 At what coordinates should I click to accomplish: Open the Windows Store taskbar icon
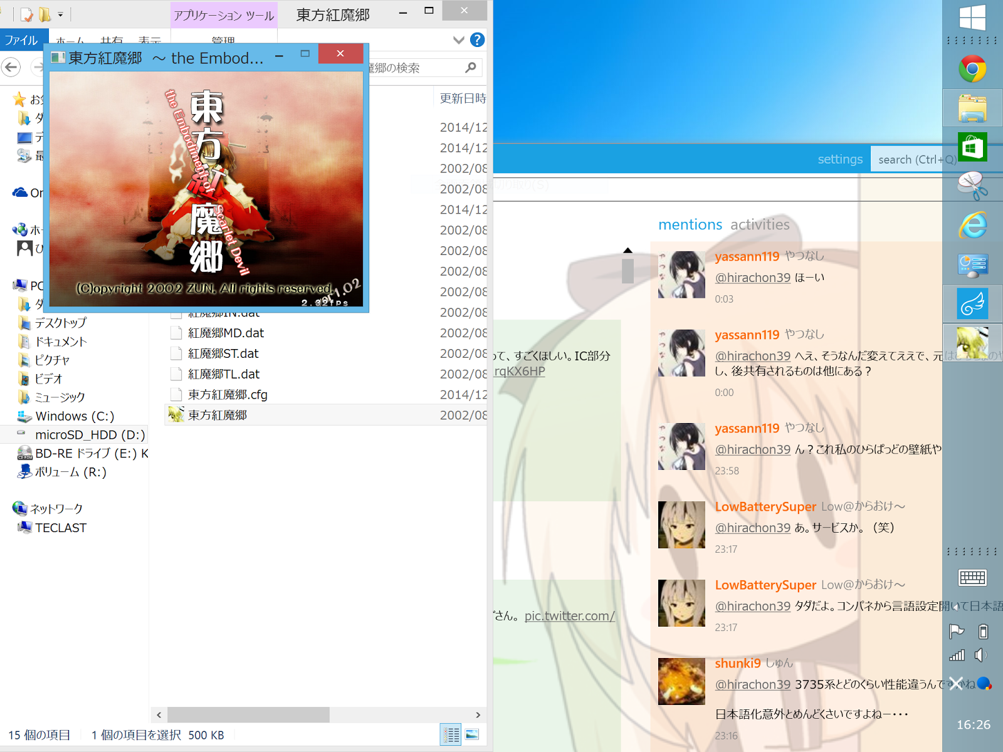[972, 147]
